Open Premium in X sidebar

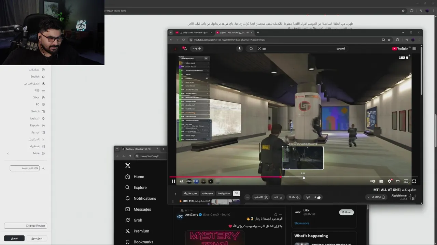coord(137,231)
